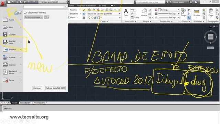Show recent documents view icon
The height and width of the screenshot is (124, 220).
coord(16,13)
